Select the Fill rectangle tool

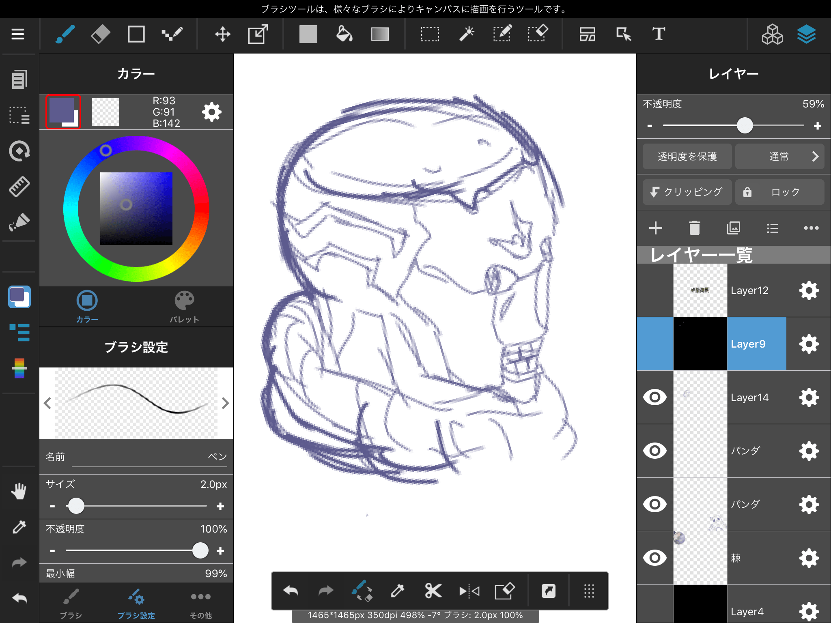[308, 34]
